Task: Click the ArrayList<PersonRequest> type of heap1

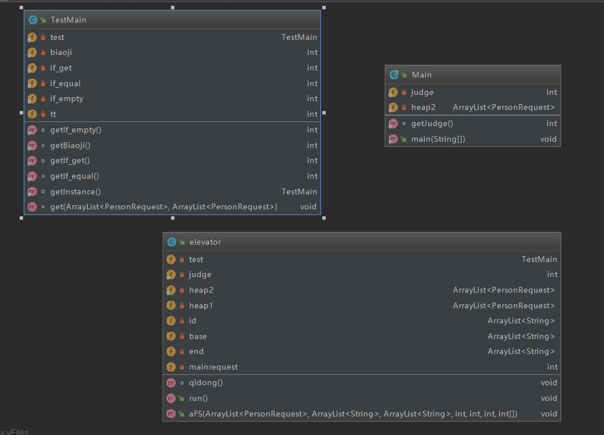Action: pyautogui.click(x=503, y=305)
